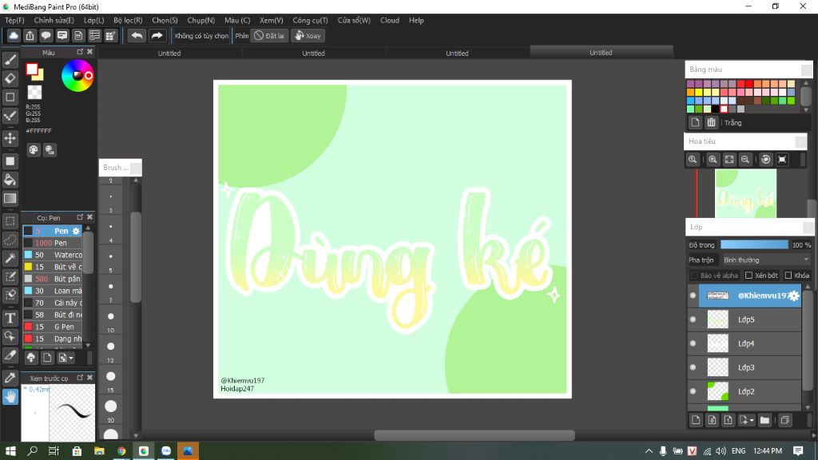Add a new layer in the layer panel
The height and width of the screenshot is (460, 818).
[696, 420]
